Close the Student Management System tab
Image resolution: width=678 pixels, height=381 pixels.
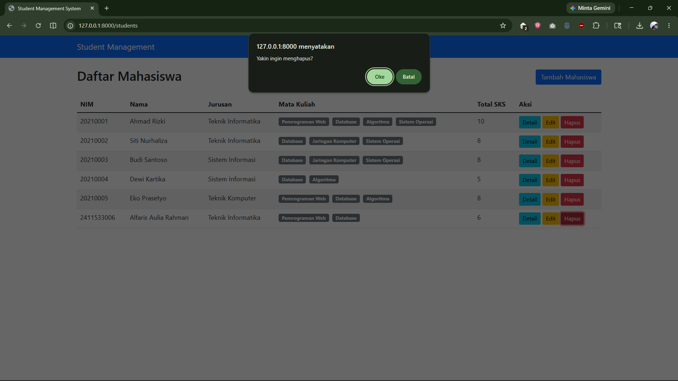click(92, 8)
